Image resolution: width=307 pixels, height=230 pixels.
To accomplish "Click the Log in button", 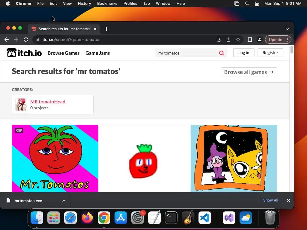I will pyautogui.click(x=244, y=53).
